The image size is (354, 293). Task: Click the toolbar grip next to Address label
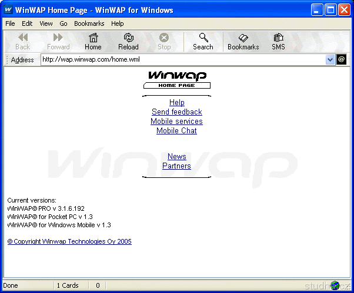pos(7,60)
